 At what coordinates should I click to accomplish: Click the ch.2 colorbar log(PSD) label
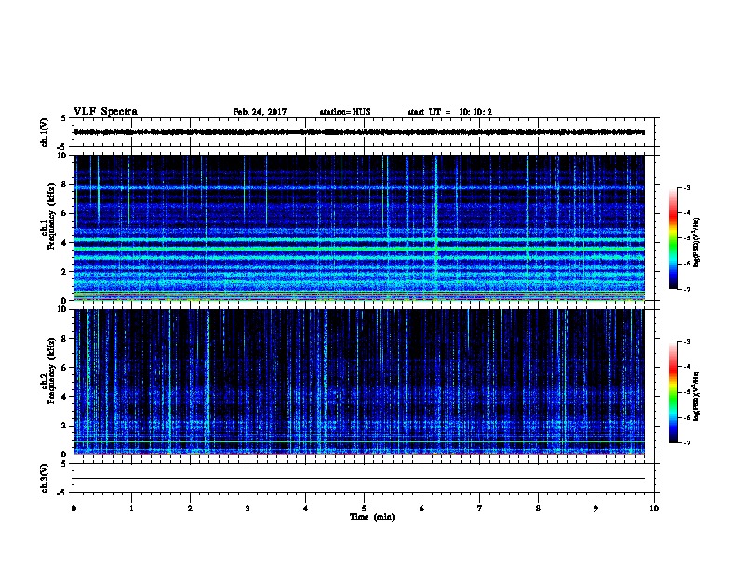pyautogui.click(x=697, y=396)
